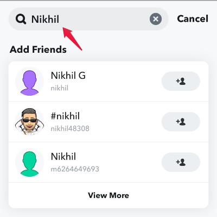Click the empty space inside the search bar

coord(104,19)
